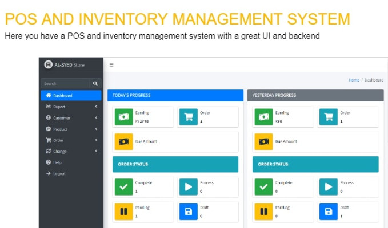
Task: Click the Home breadcrumb link
Action: click(x=354, y=80)
